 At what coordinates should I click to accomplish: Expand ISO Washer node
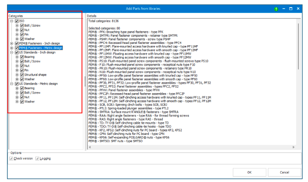coord(17,39)
